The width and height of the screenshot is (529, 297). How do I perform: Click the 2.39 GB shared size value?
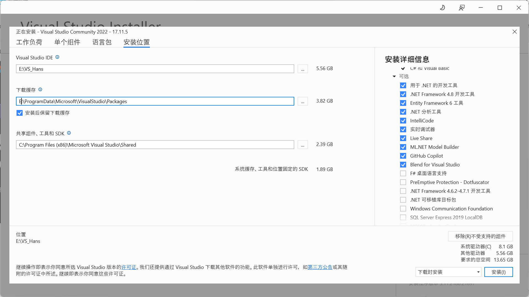tap(325, 144)
